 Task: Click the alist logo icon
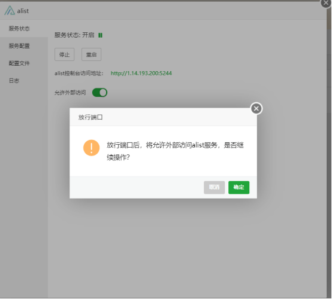[10, 10]
